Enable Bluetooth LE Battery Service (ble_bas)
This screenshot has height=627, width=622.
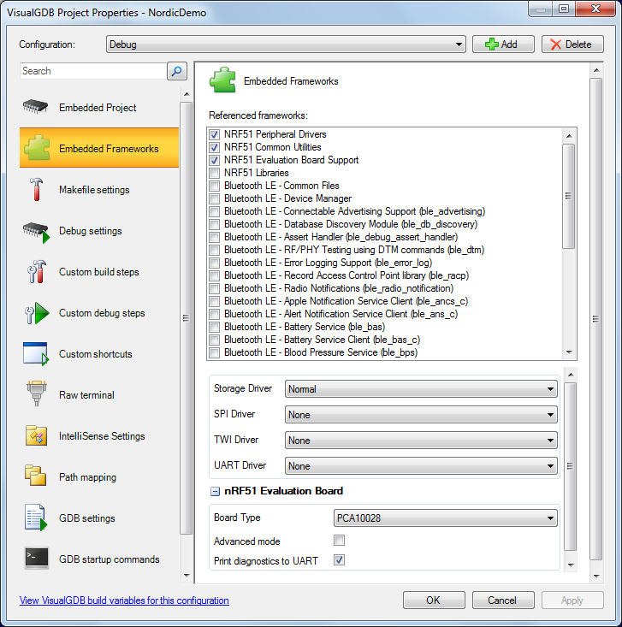click(x=215, y=327)
